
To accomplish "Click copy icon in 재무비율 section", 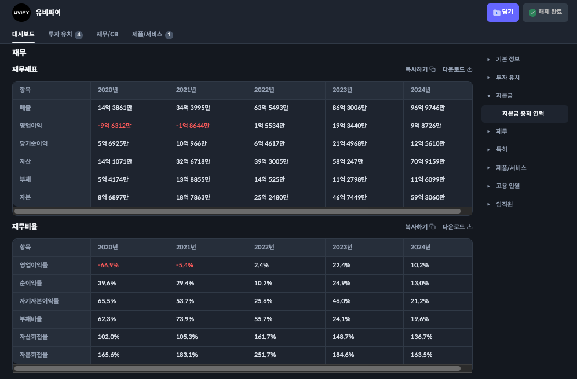I will pyautogui.click(x=432, y=227).
